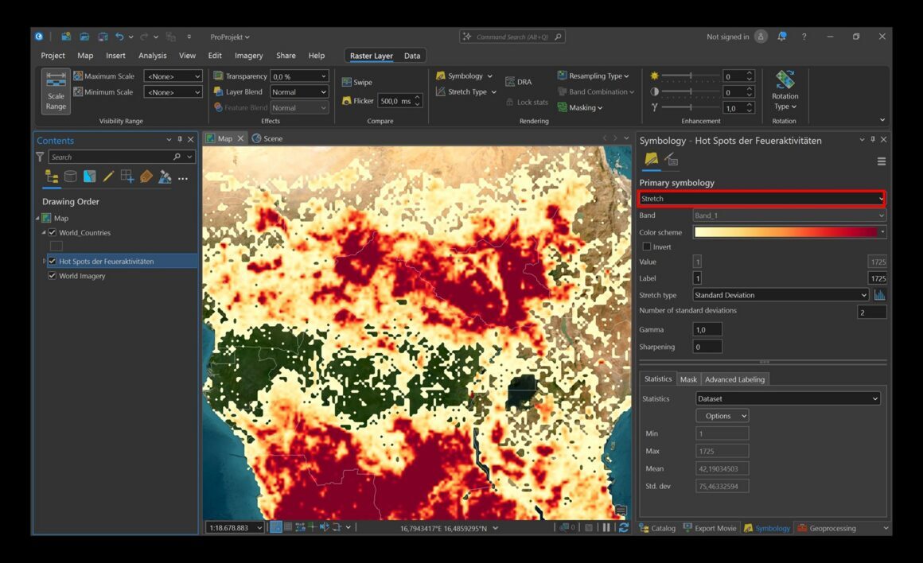Open the Mask tab in Symbology pane
The image size is (923, 563).
688,379
